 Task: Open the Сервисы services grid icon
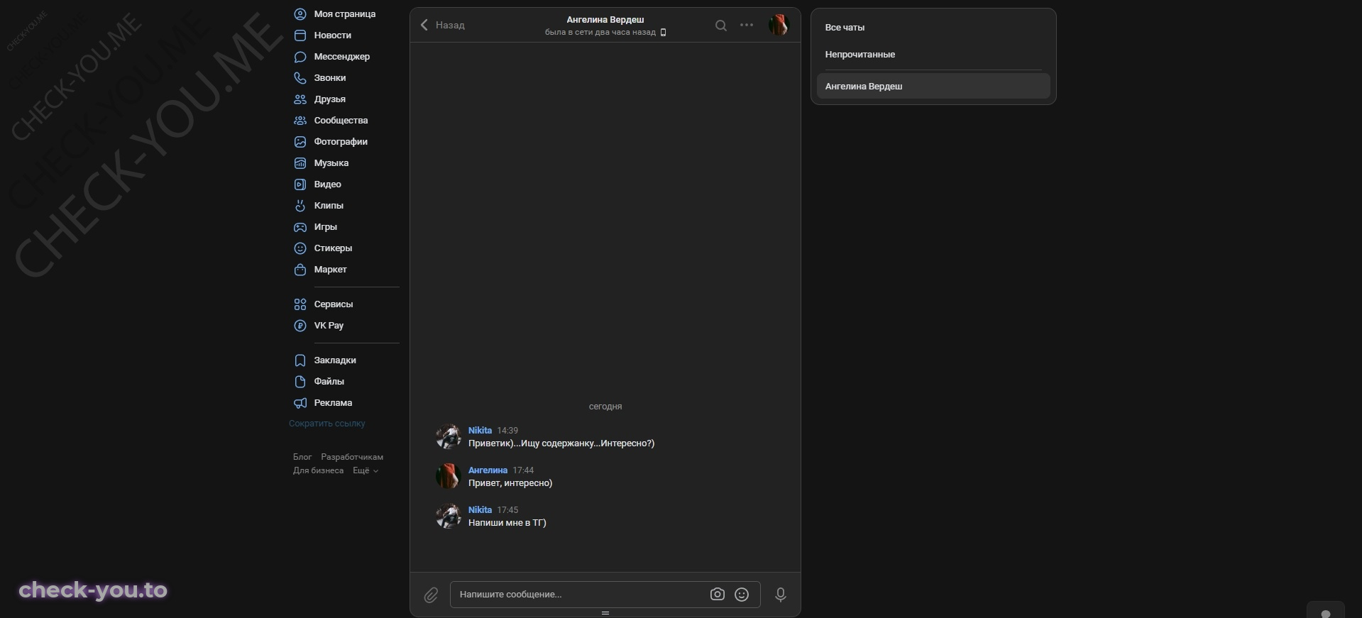[300, 304]
